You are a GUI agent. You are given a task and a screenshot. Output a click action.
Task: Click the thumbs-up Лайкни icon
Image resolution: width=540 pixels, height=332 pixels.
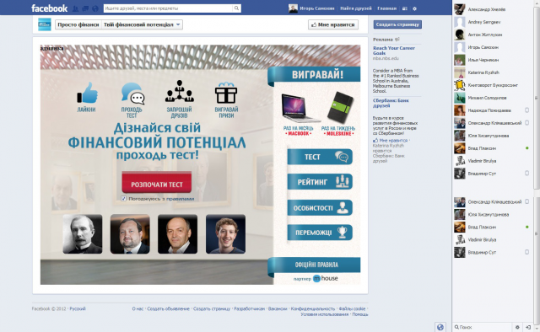[x=87, y=93]
